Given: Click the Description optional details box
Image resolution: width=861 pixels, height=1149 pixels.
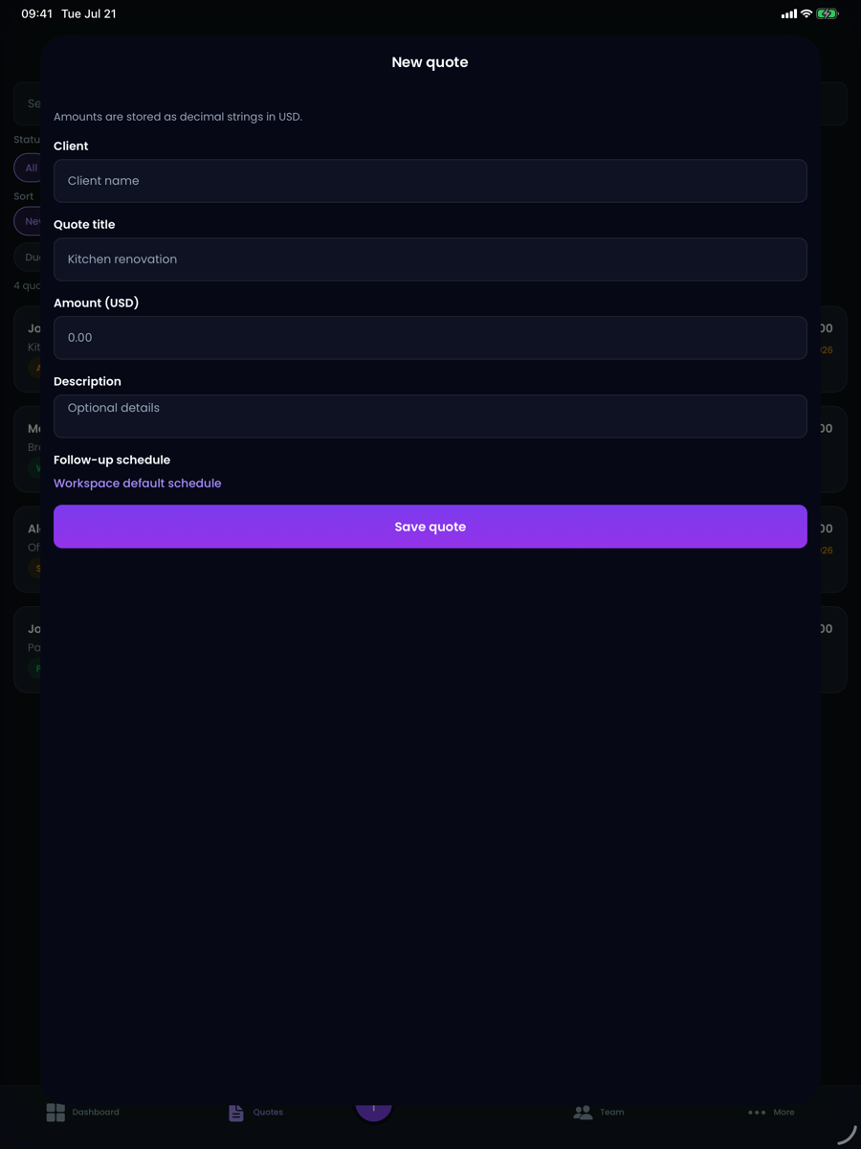Looking at the screenshot, I should pyautogui.click(x=430, y=417).
